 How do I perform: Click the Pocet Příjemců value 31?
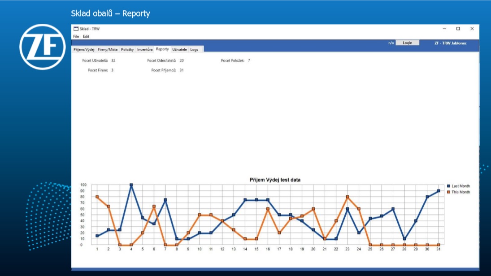[182, 70]
